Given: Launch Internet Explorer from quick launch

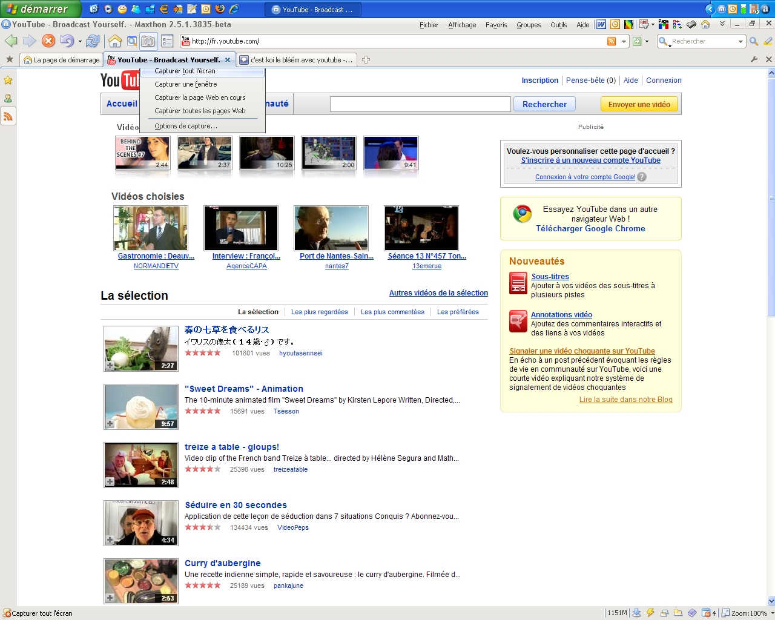Looking at the screenshot, I should coord(234,9).
